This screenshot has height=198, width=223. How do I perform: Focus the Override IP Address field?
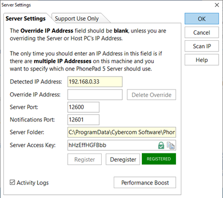[95, 94]
